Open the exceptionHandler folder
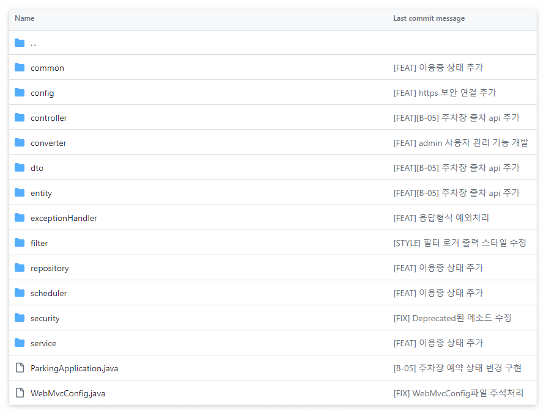 pos(64,219)
